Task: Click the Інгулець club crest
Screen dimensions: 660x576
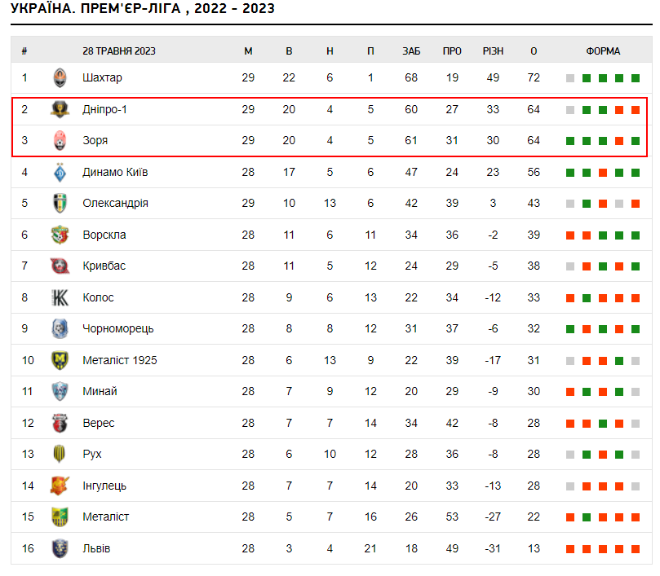Action: click(x=60, y=486)
